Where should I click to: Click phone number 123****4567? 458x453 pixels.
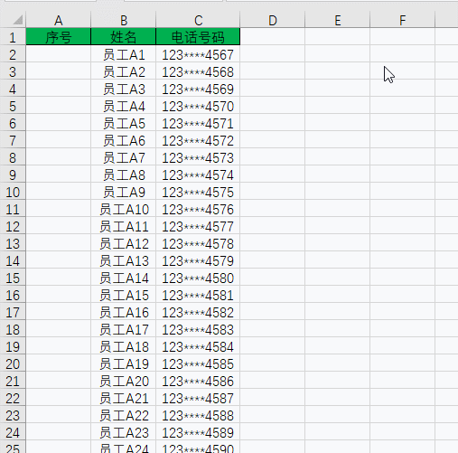[198, 54]
